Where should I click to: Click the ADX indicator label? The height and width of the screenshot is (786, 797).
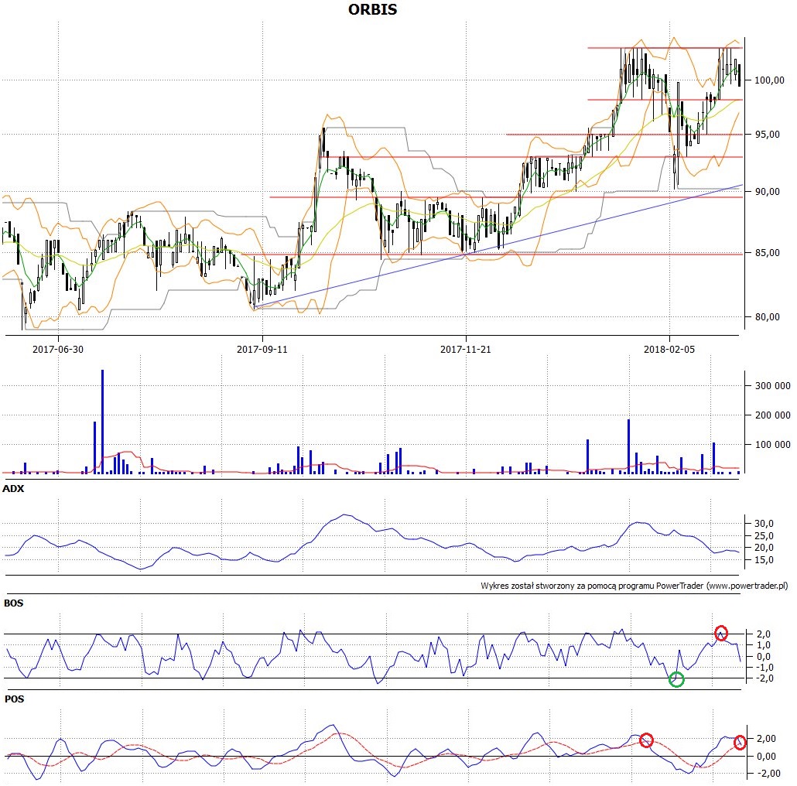[x=13, y=489]
